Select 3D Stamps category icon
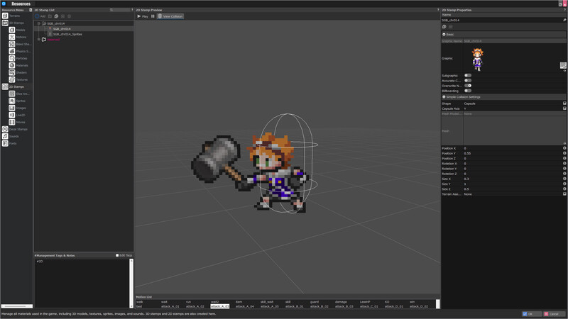Viewport: 568px width, 319px height. (x=5, y=23)
